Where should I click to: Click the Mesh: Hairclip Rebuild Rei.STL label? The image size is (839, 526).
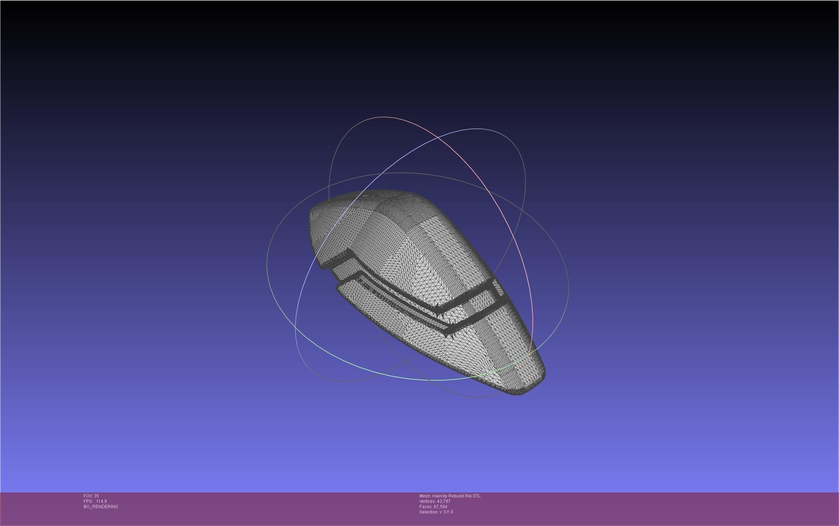pos(450,496)
